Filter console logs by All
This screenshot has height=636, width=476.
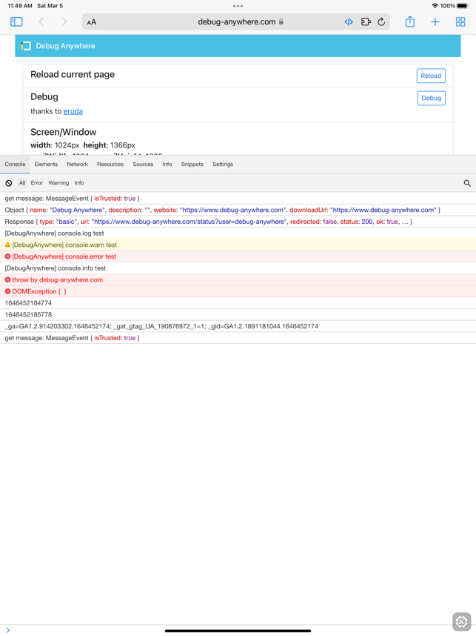[22, 183]
